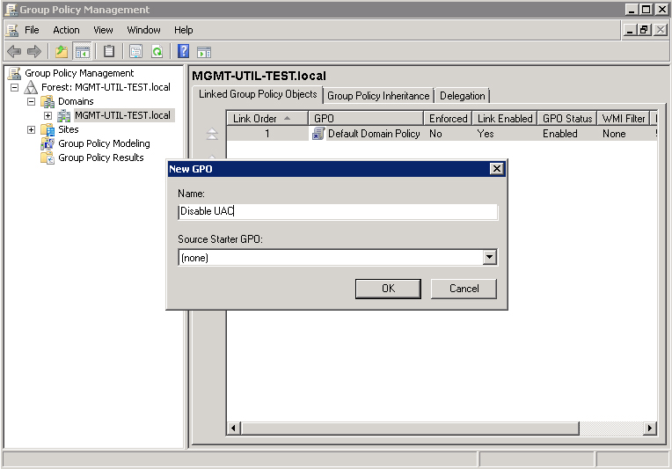Select Group Policy Modeling in tree

point(104,143)
